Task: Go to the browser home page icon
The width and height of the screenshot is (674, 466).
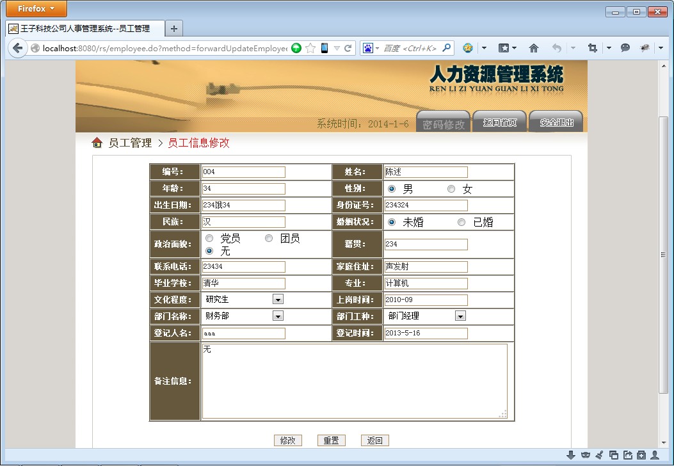Action: [x=533, y=48]
